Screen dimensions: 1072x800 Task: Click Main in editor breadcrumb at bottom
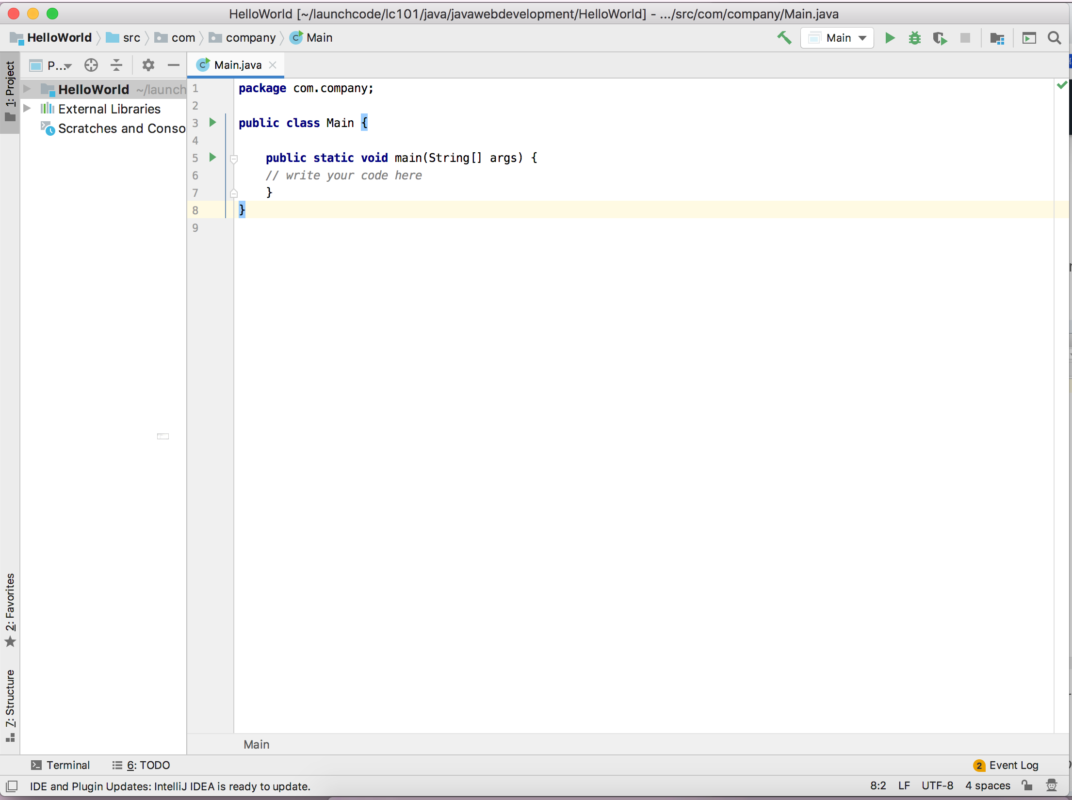[256, 745]
